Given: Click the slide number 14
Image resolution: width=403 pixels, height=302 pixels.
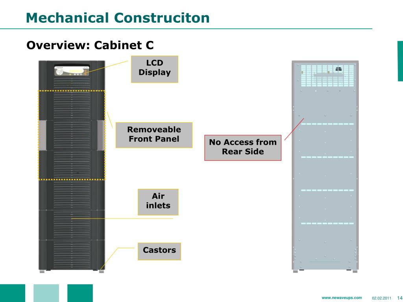Looking at the screenshot, I should tap(400, 298).
